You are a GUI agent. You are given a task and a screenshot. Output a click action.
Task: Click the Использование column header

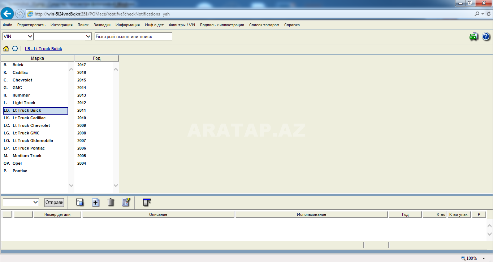coord(311,214)
